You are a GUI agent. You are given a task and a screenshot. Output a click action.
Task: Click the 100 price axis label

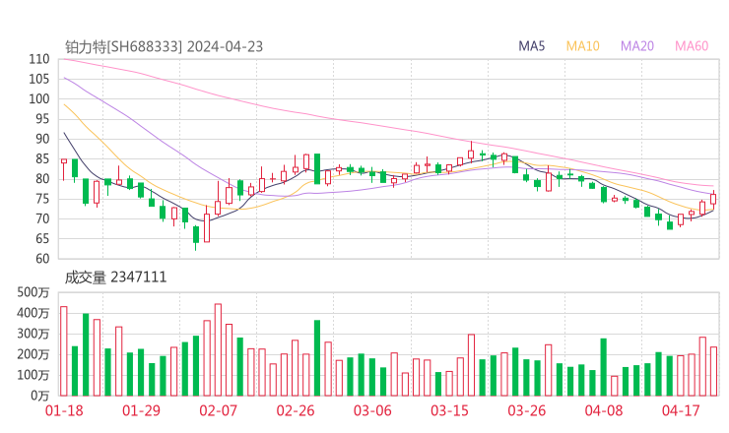[39, 99]
